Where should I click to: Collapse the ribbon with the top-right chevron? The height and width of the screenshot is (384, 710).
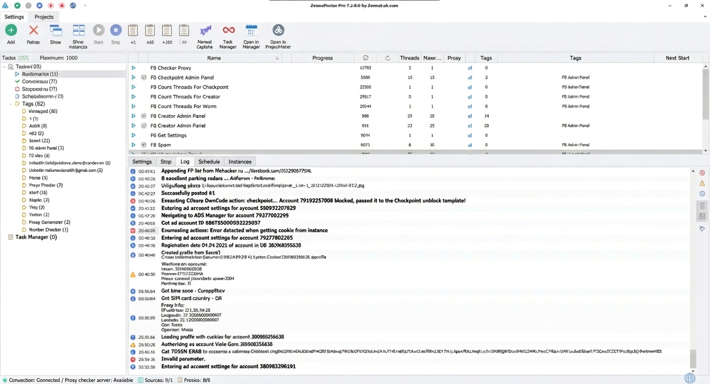click(704, 17)
